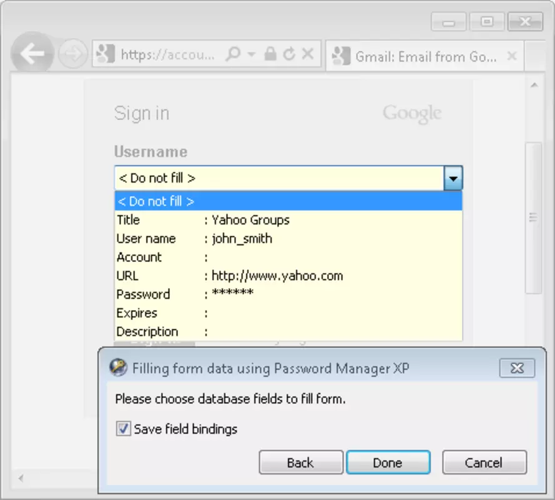Click the site favicon in the address bar
555x500 pixels.
tap(106, 54)
